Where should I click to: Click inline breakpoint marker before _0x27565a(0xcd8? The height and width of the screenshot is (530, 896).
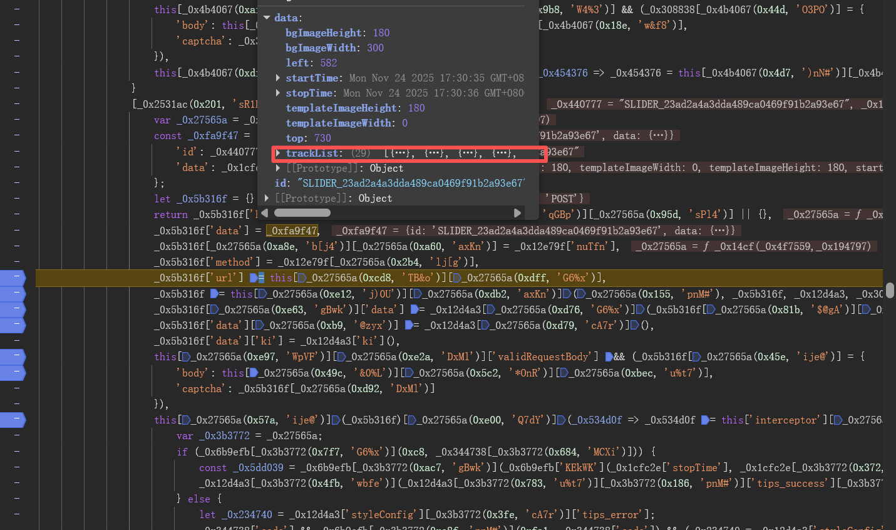pyautogui.click(x=302, y=278)
